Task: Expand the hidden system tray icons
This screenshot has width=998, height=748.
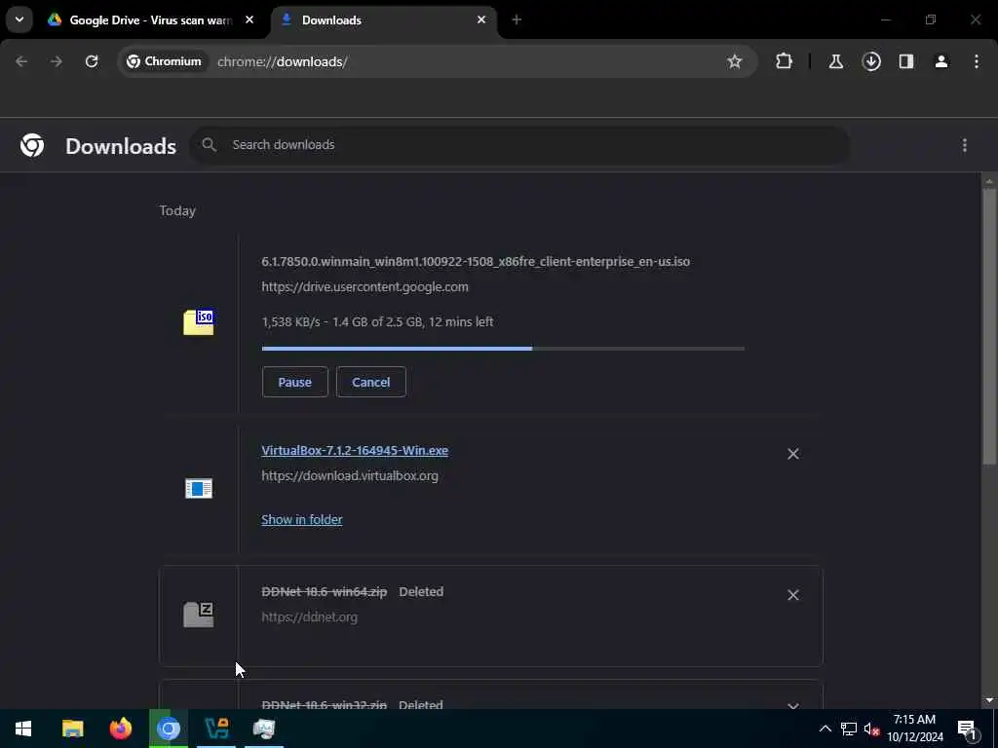Action: click(825, 729)
